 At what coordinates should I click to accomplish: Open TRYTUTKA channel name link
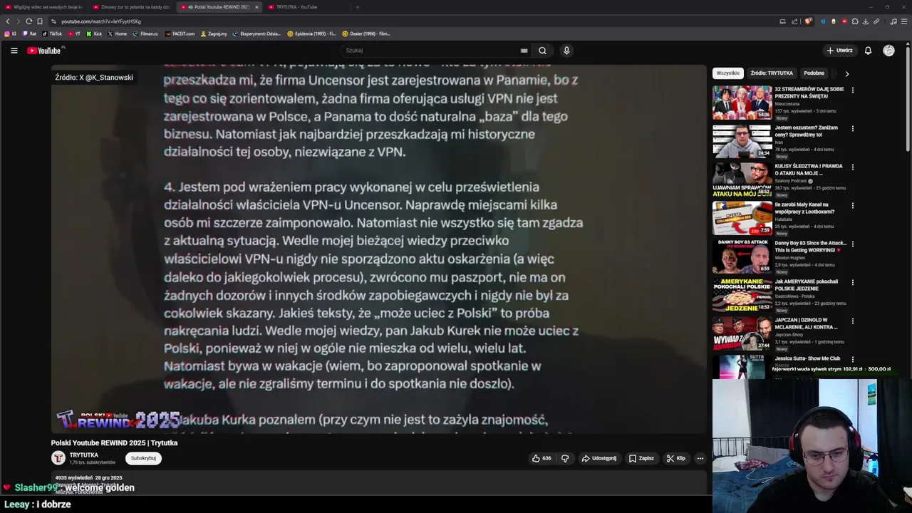pyautogui.click(x=83, y=455)
